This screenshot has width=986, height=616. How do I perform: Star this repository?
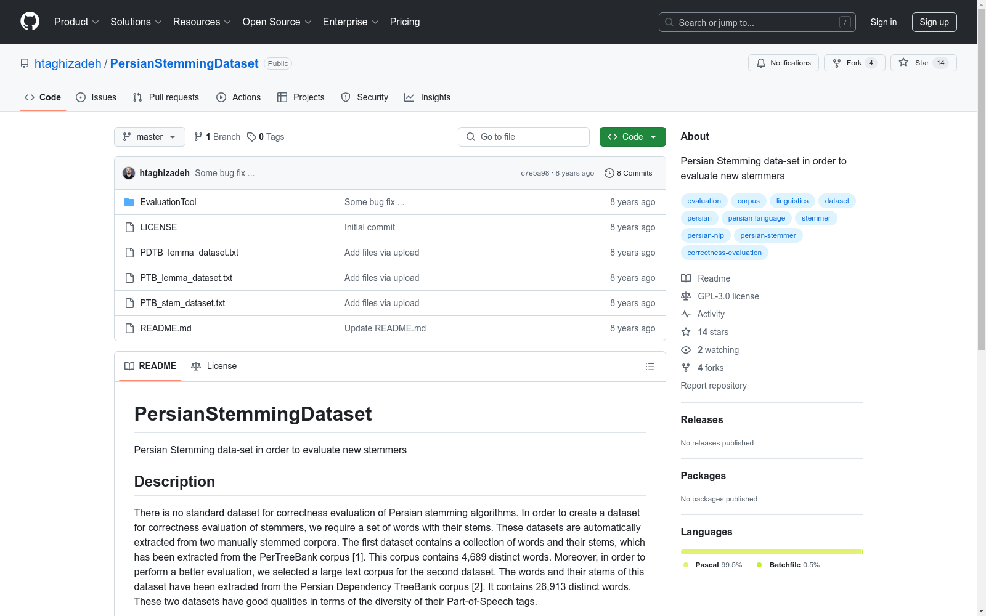click(x=923, y=63)
